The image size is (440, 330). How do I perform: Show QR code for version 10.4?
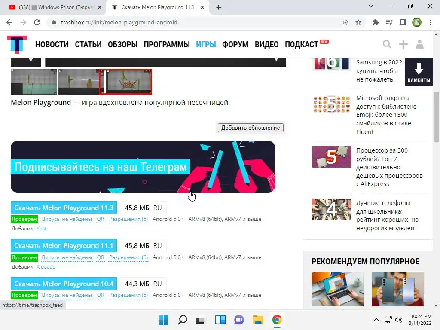[101, 295]
